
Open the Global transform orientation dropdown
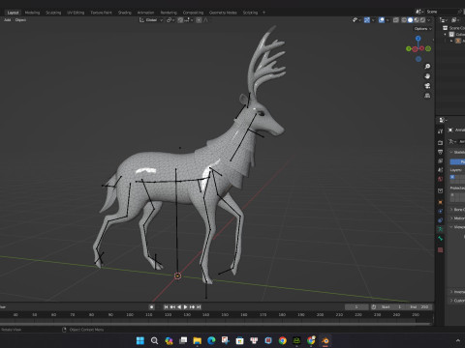click(x=151, y=20)
